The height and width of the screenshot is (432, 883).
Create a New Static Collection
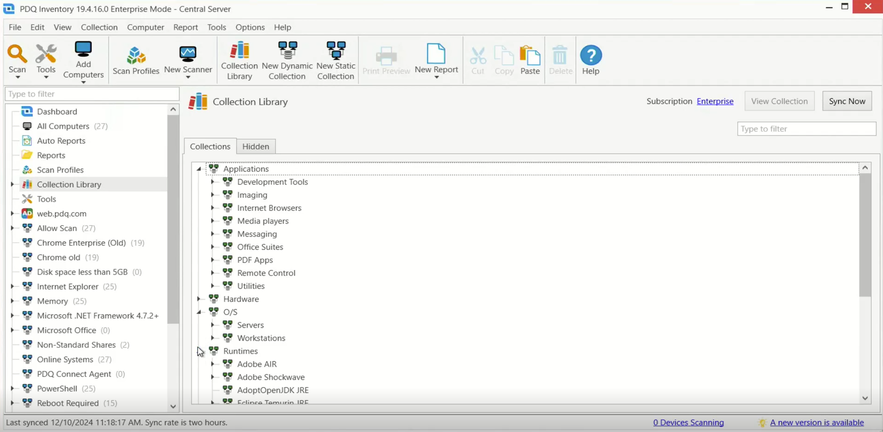[336, 61]
